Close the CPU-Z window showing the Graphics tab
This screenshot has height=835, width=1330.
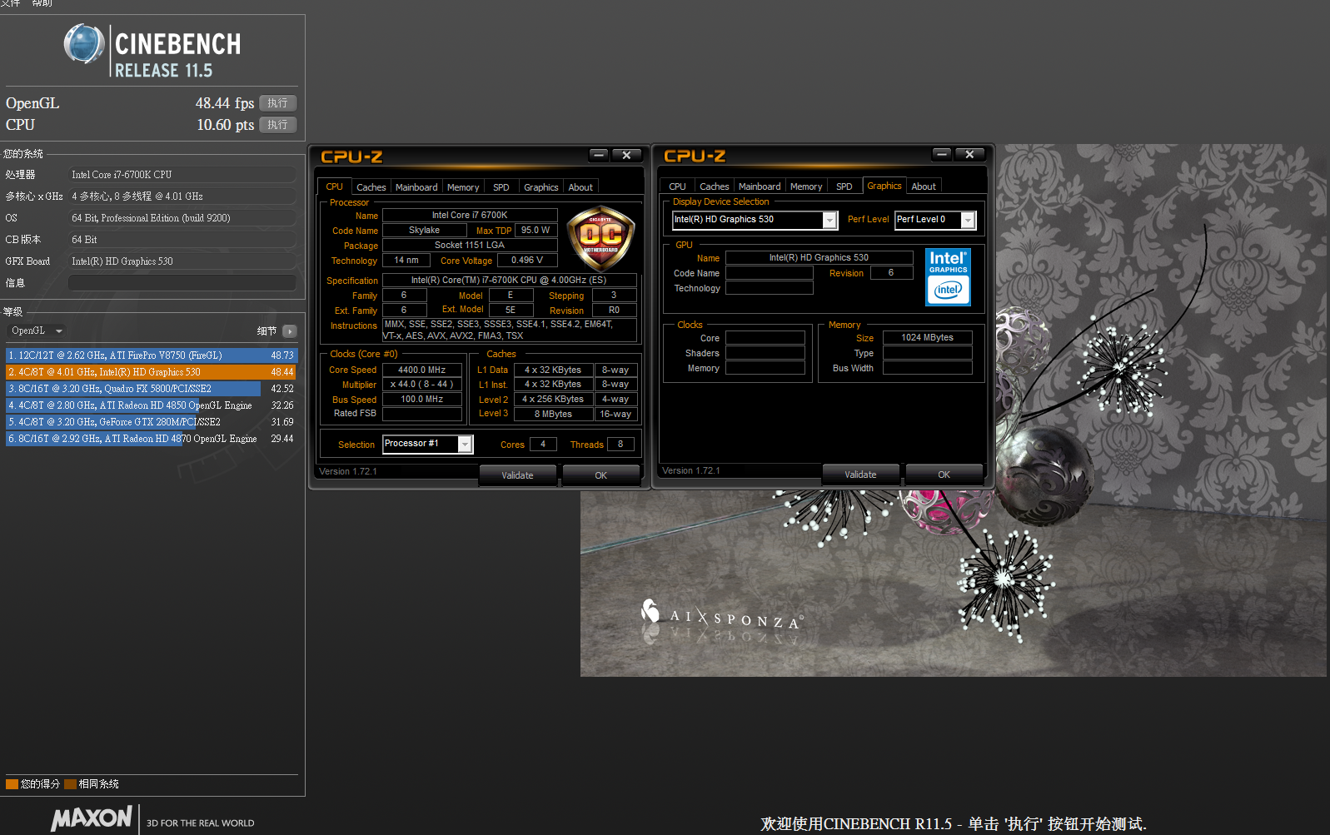point(969,154)
